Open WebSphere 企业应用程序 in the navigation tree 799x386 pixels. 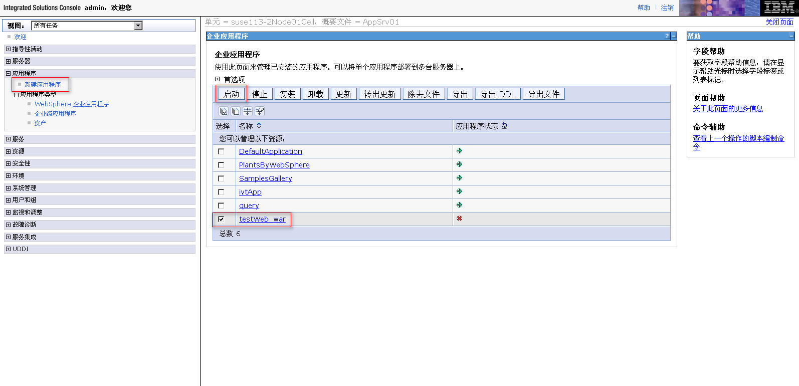[x=72, y=104]
